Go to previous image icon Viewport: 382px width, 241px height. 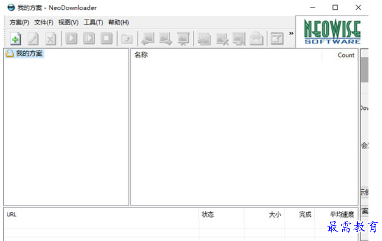(x=148, y=39)
